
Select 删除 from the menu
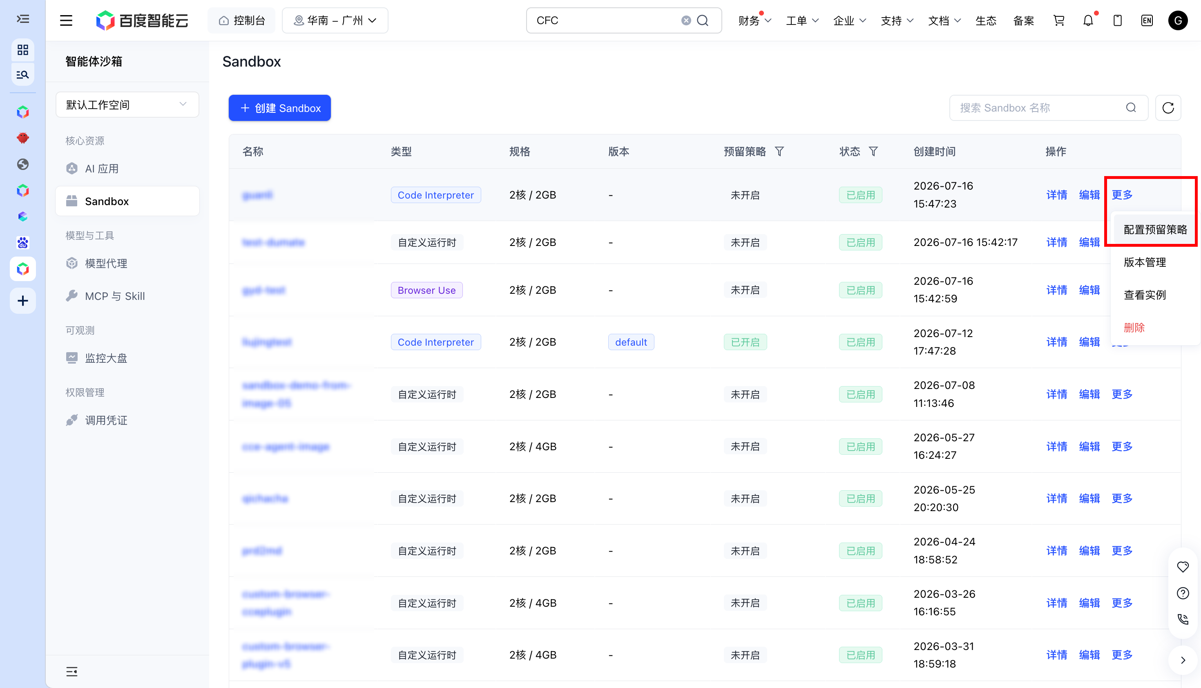1134,328
